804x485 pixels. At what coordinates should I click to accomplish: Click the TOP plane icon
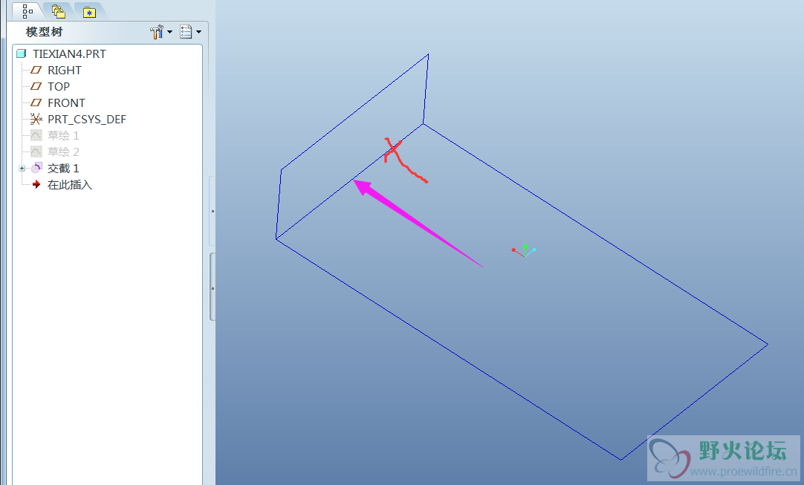coord(36,86)
